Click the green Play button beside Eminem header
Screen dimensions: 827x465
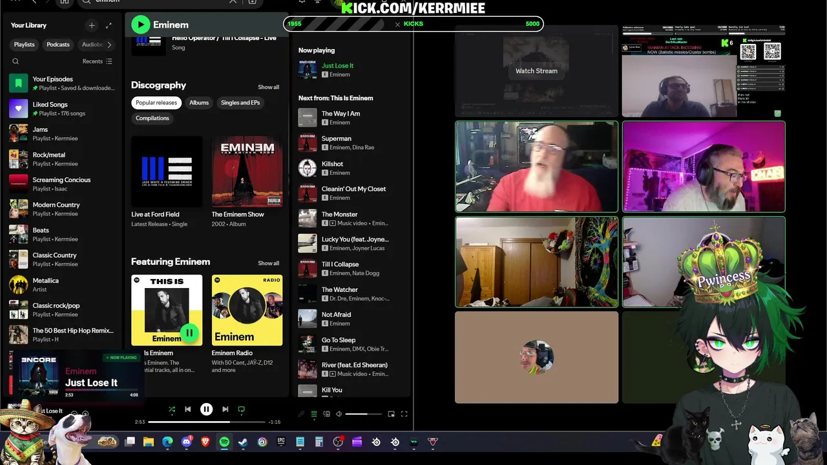140,25
